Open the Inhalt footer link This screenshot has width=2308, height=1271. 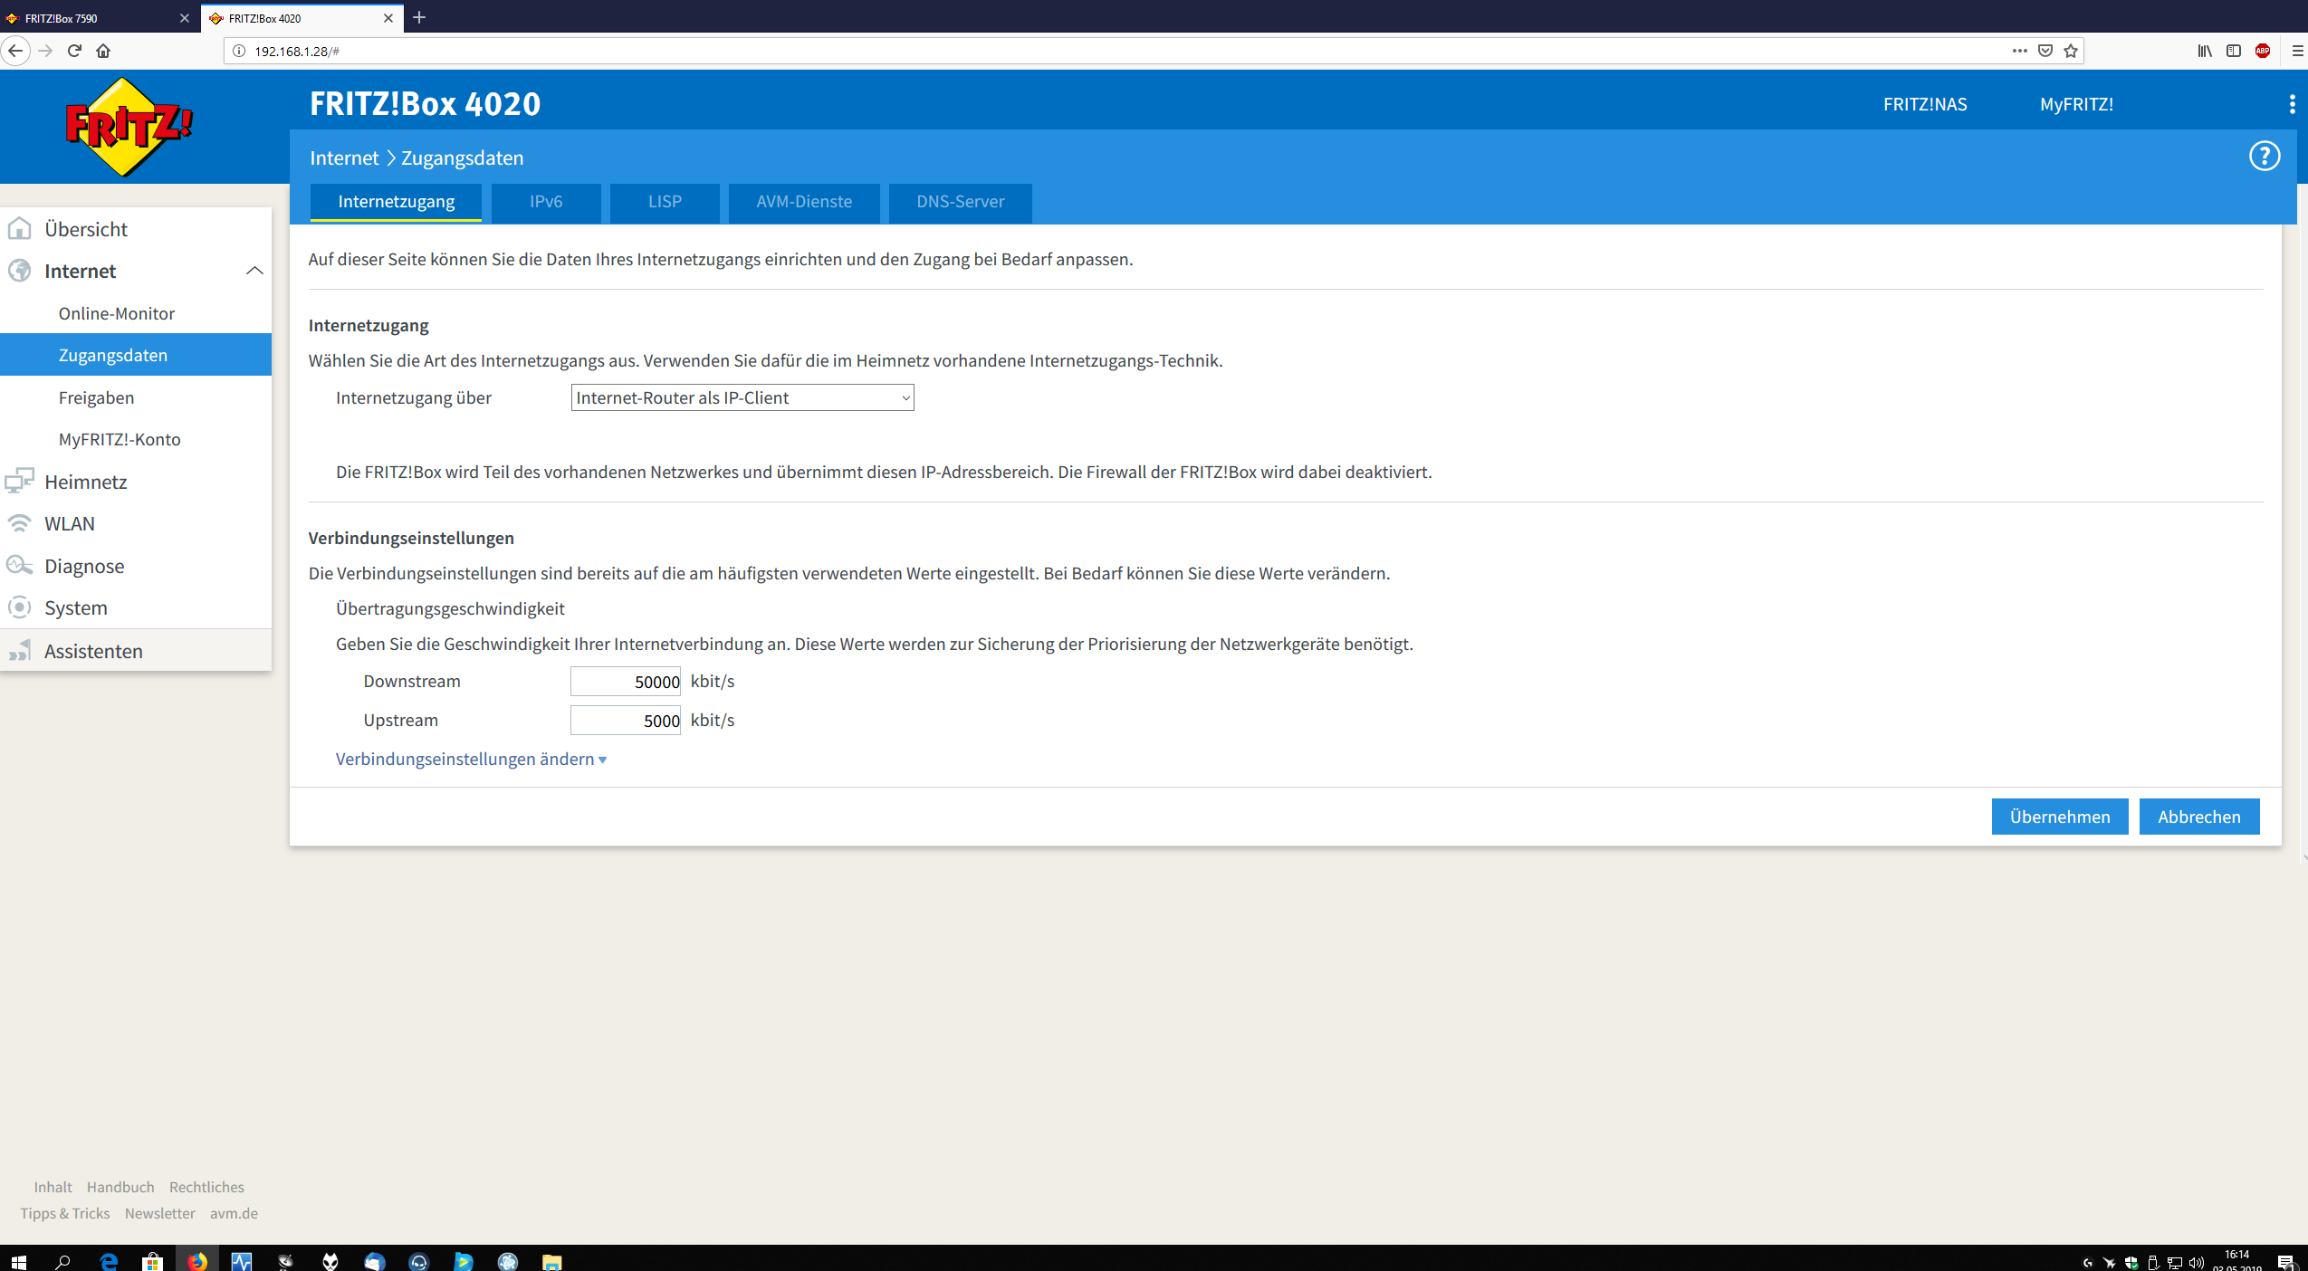coord(53,1187)
